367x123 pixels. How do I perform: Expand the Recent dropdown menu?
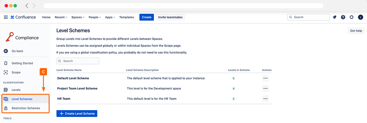click(61, 17)
